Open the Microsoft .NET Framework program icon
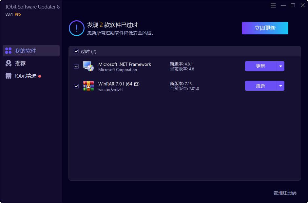 pos(88,66)
